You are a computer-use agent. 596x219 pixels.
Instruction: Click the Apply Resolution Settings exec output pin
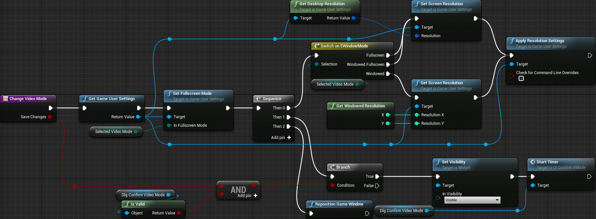tap(590, 55)
